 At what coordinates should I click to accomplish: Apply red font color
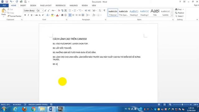coord(57,15)
